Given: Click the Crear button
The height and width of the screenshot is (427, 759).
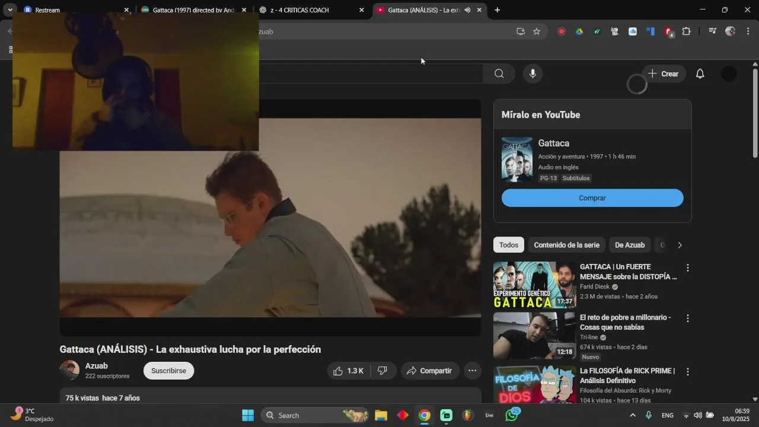Looking at the screenshot, I should [x=663, y=74].
